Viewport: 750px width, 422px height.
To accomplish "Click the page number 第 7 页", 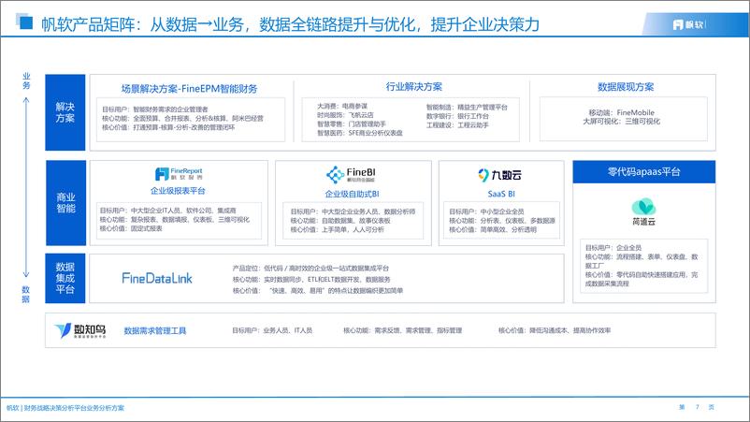I will 697,407.
